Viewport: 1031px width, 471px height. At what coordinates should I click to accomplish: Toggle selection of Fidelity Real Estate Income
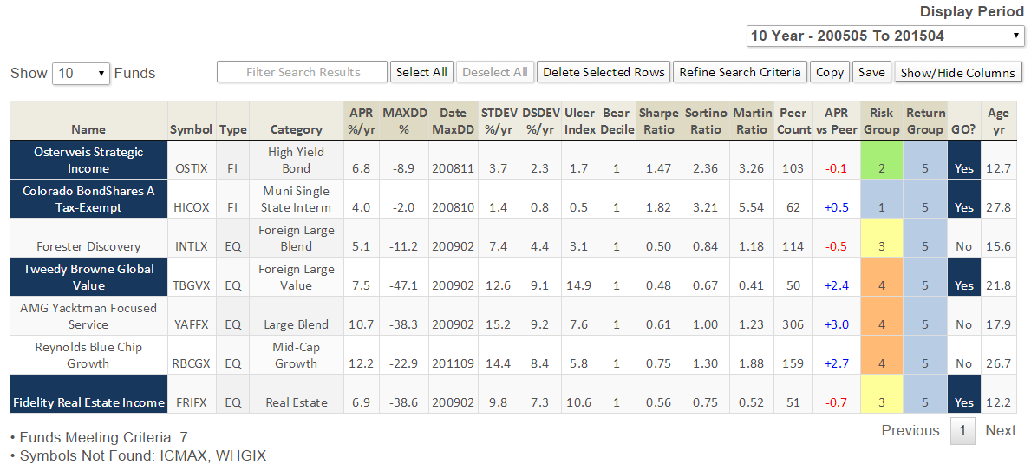88,402
